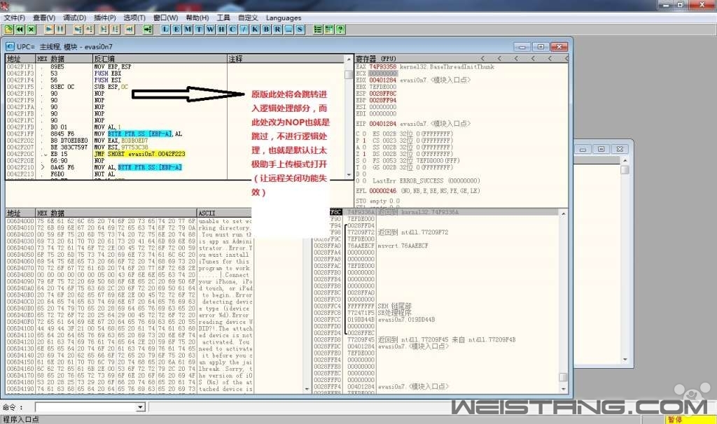Open the Memory map (M icon)

pos(188,29)
